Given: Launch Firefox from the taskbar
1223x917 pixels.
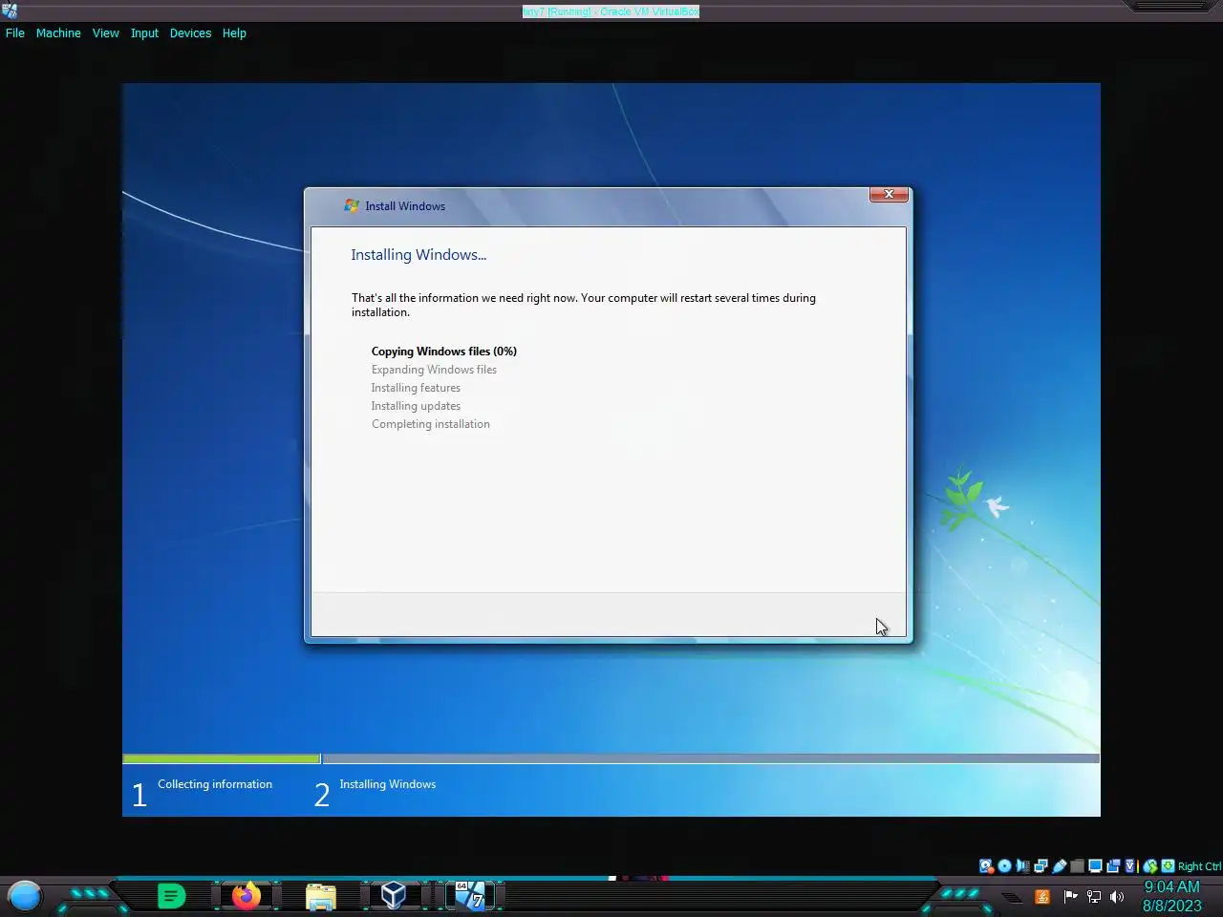Looking at the screenshot, I should tap(247, 896).
